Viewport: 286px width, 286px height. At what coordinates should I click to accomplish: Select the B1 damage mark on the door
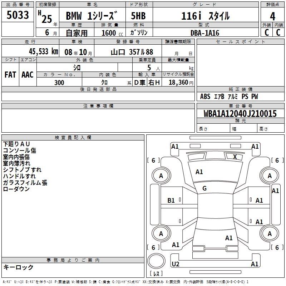pyautogui.click(x=171, y=201)
